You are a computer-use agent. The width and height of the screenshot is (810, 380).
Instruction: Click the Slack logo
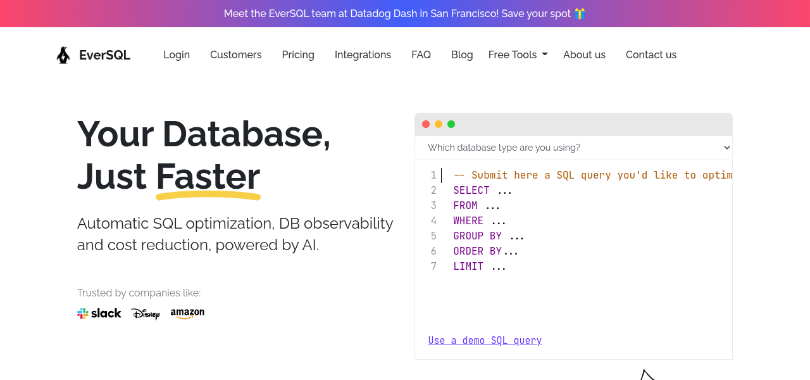tap(99, 313)
